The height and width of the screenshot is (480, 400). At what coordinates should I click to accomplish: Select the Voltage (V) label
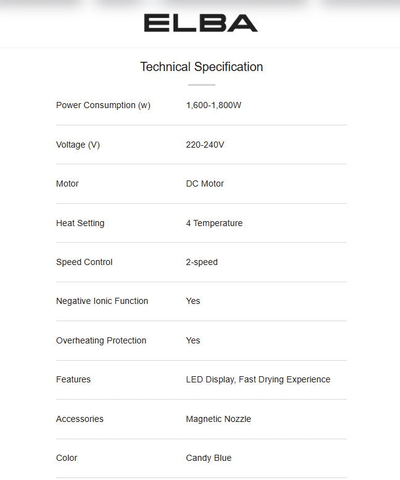tap(78, 145)
